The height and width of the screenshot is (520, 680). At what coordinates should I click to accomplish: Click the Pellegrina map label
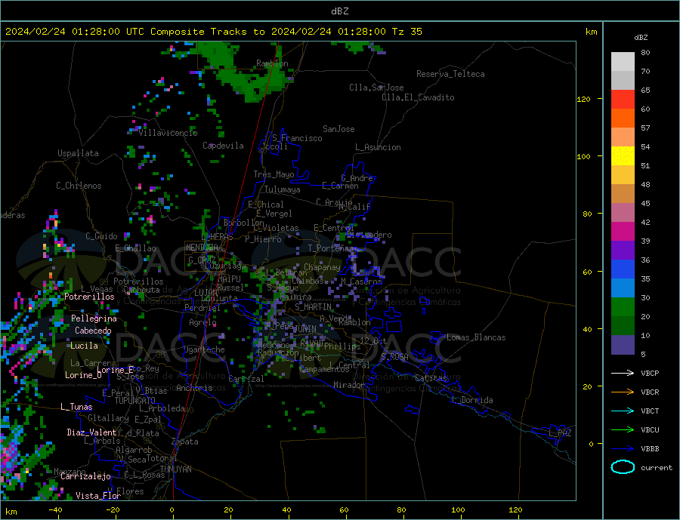tap(94, 318)
